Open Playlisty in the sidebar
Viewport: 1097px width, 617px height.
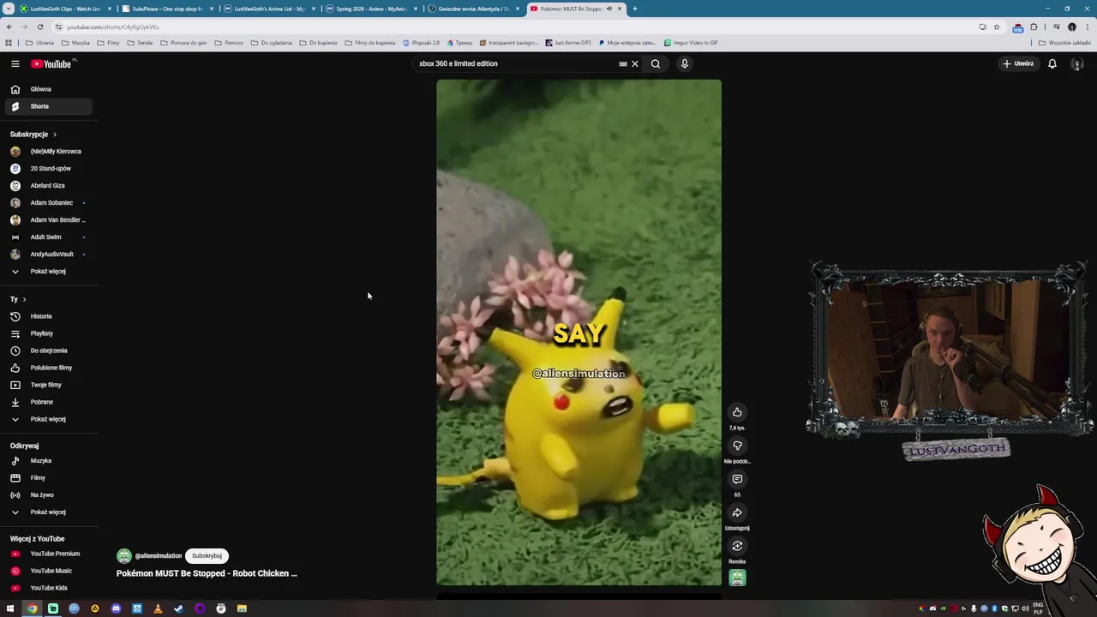pyautogui.click(x=47, y=333)
